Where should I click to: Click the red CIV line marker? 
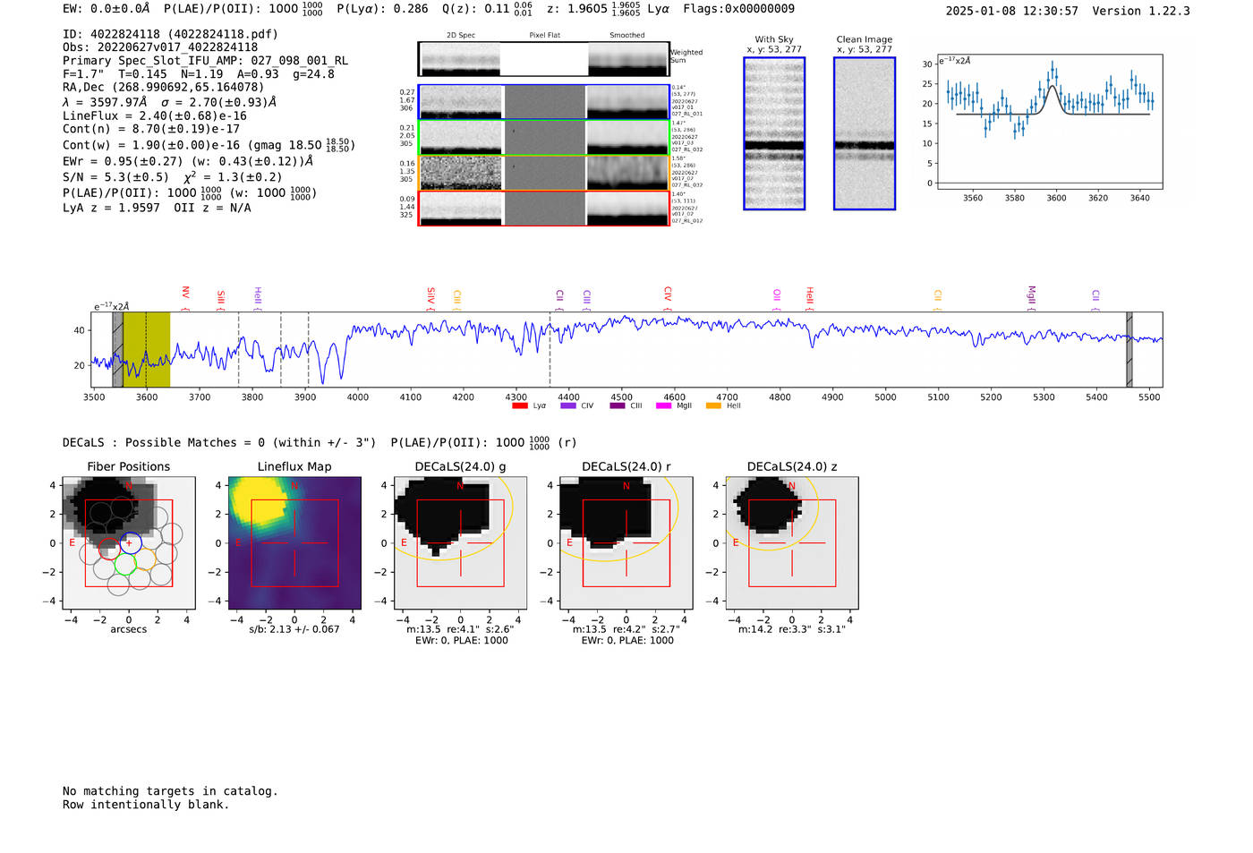[668, 298]
